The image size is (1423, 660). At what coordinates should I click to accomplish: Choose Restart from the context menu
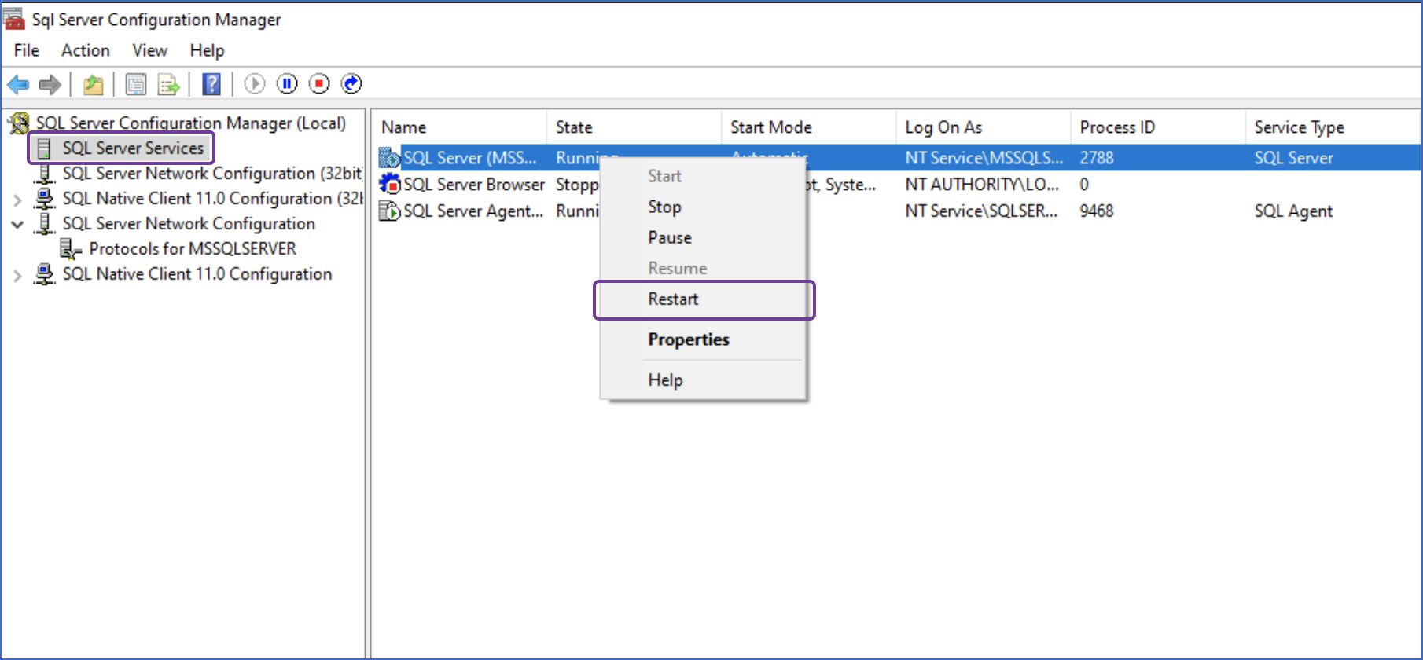tap(703, 299)
